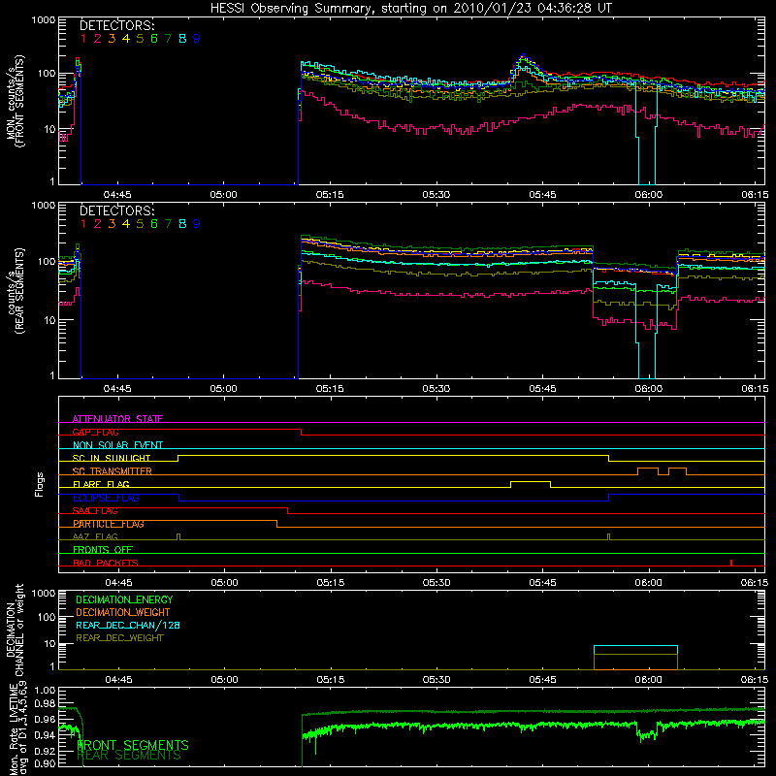Click the PARTICLE_FLAG label
776x776 pixels.
109,524
